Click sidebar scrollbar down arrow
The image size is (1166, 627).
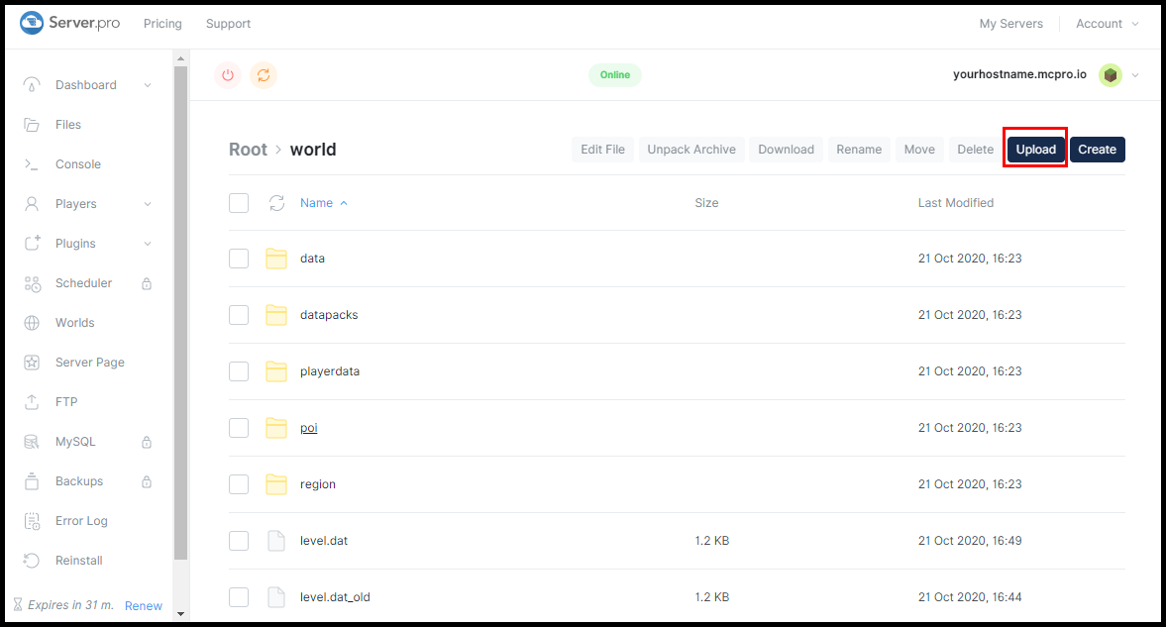[180, 614]
